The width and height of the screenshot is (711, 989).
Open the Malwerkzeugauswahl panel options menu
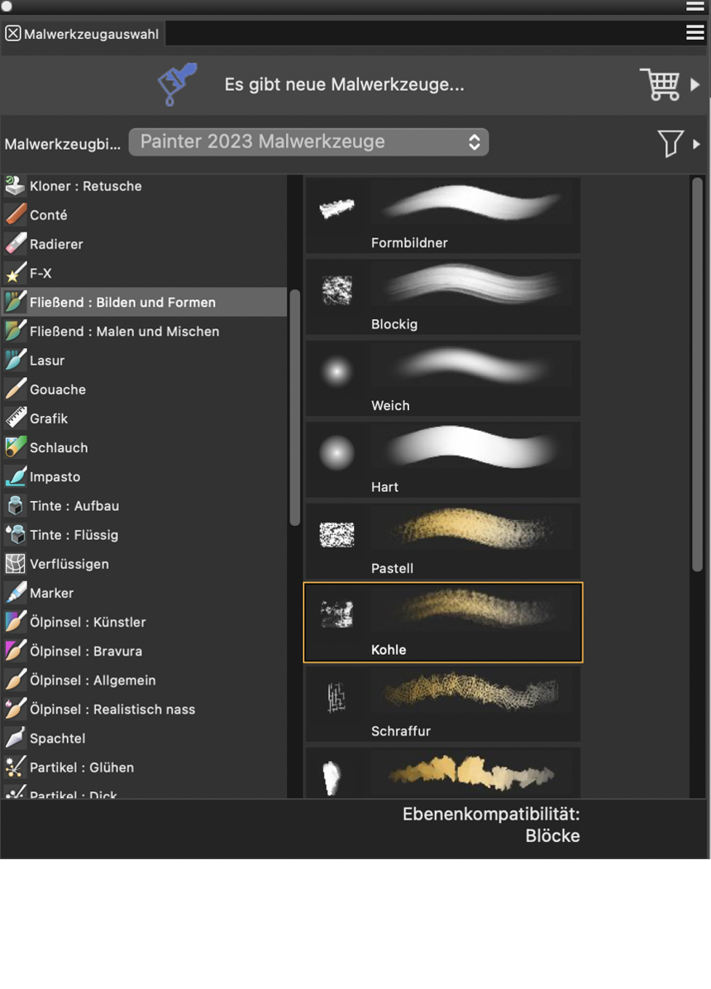coord(694,32)
